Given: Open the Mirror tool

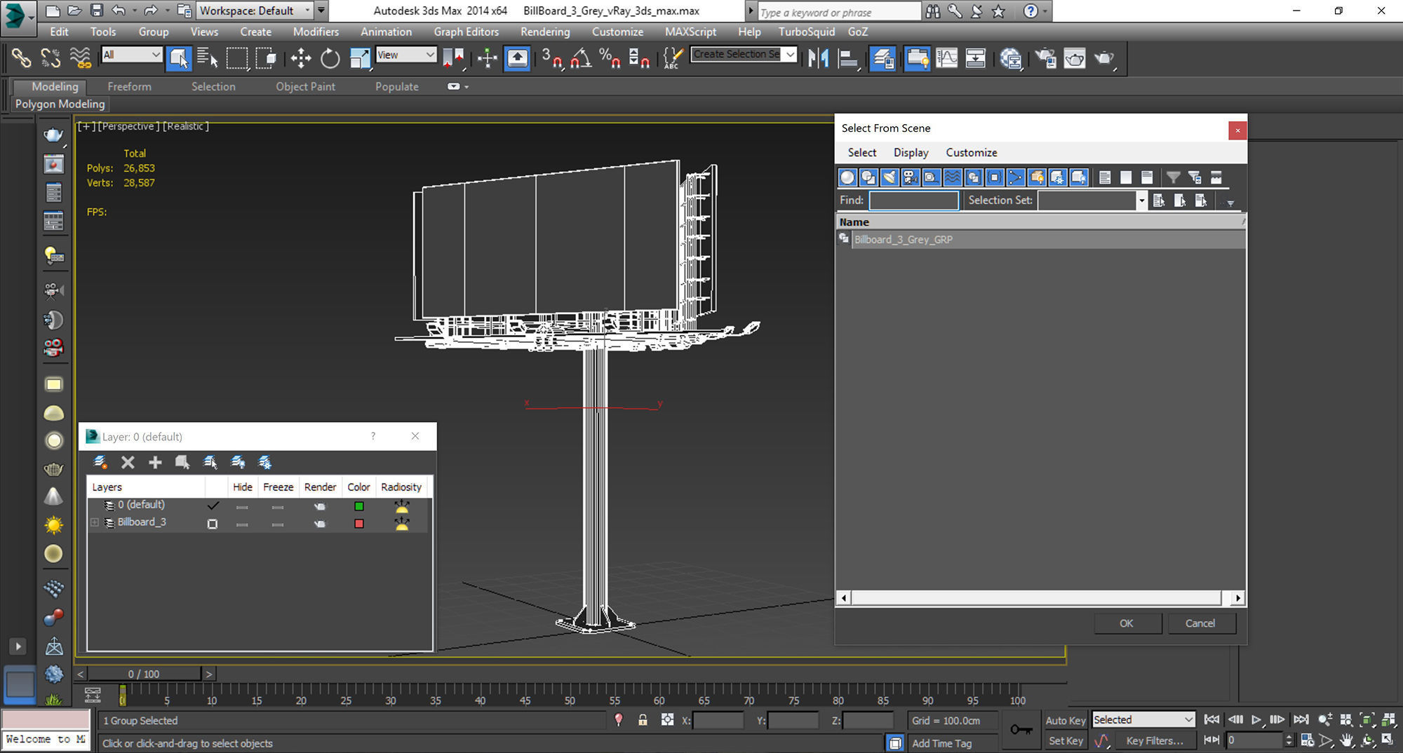Looking at the screenshot, I should pos(818,58).
